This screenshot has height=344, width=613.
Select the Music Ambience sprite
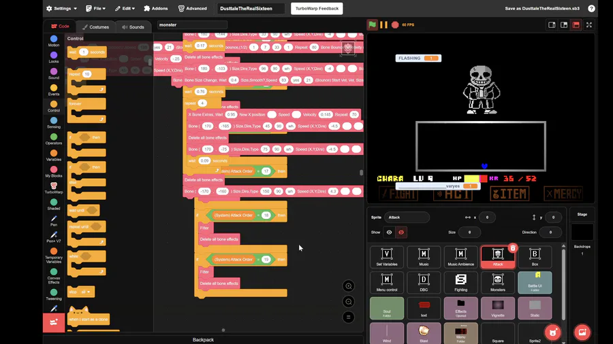click(x=460, y=257)
